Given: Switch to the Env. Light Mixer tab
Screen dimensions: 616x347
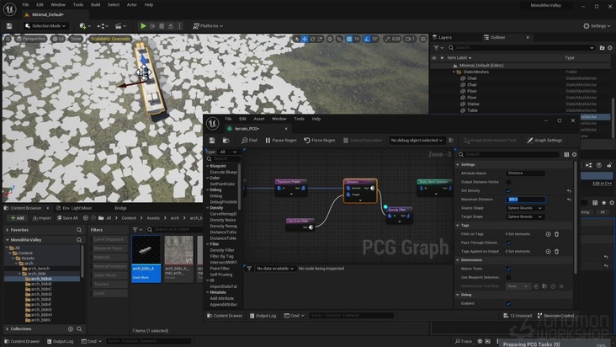Looking at the screenshot, I should (77, 207).
